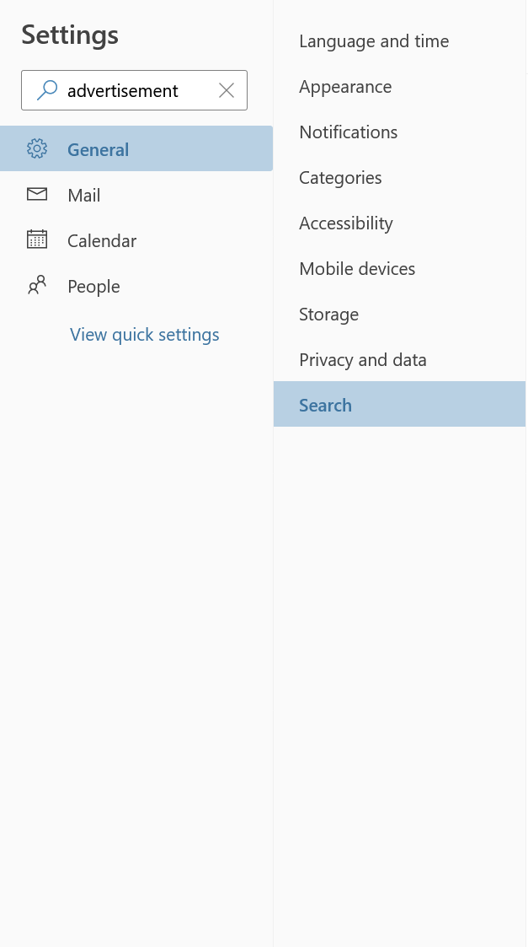Open View quick settings
Screen dimensions: 528x947
(x=144, y=334)
